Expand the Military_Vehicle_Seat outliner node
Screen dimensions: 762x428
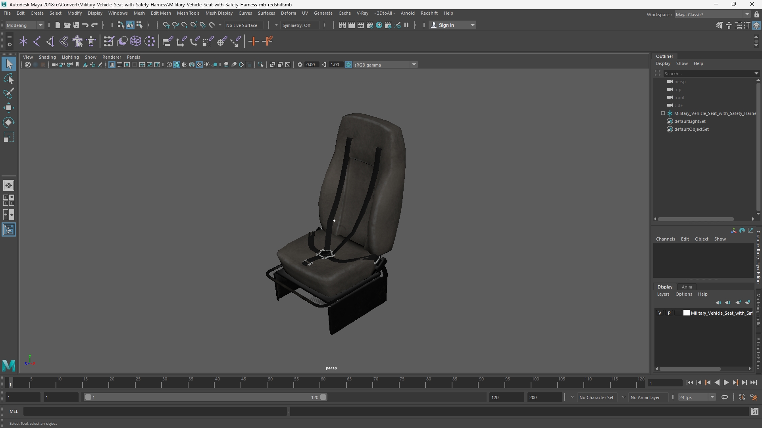[663, 113]
